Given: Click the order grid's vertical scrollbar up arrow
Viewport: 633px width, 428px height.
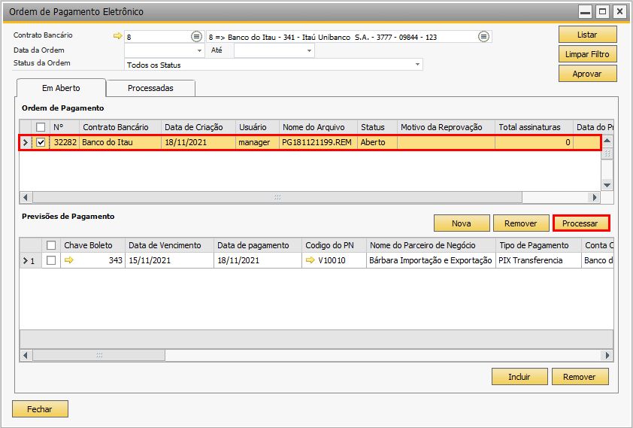Looking at the screenshot, I should click(x=607, y=141).
